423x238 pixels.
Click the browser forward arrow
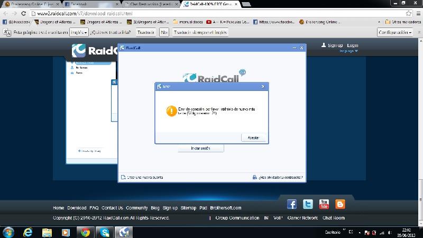[x=15, y=13]
